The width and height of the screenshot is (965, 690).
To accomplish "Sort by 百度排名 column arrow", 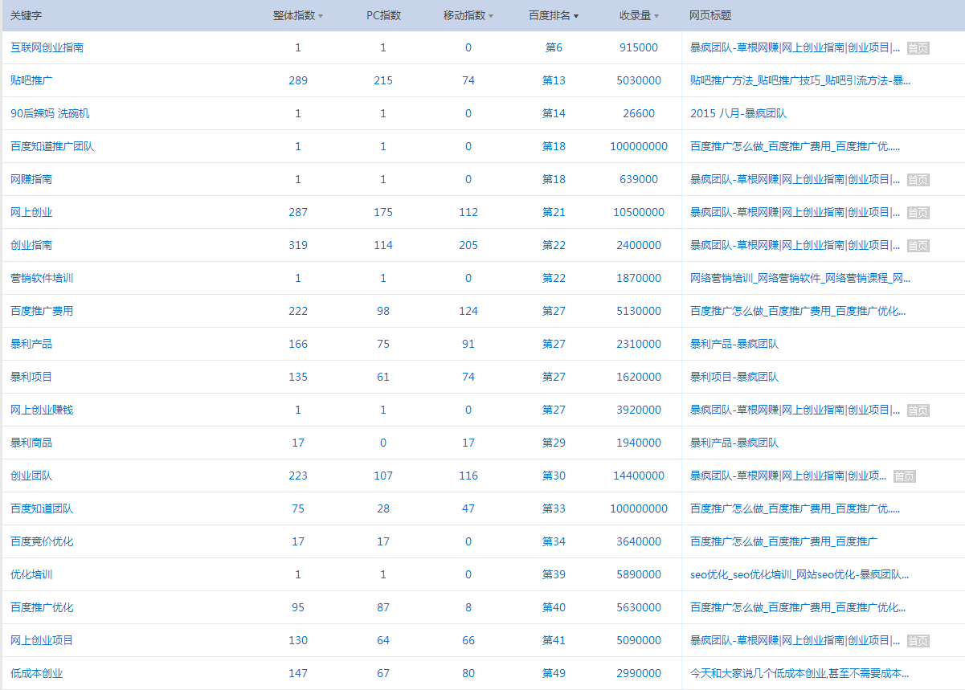I will tap(576, 16).
